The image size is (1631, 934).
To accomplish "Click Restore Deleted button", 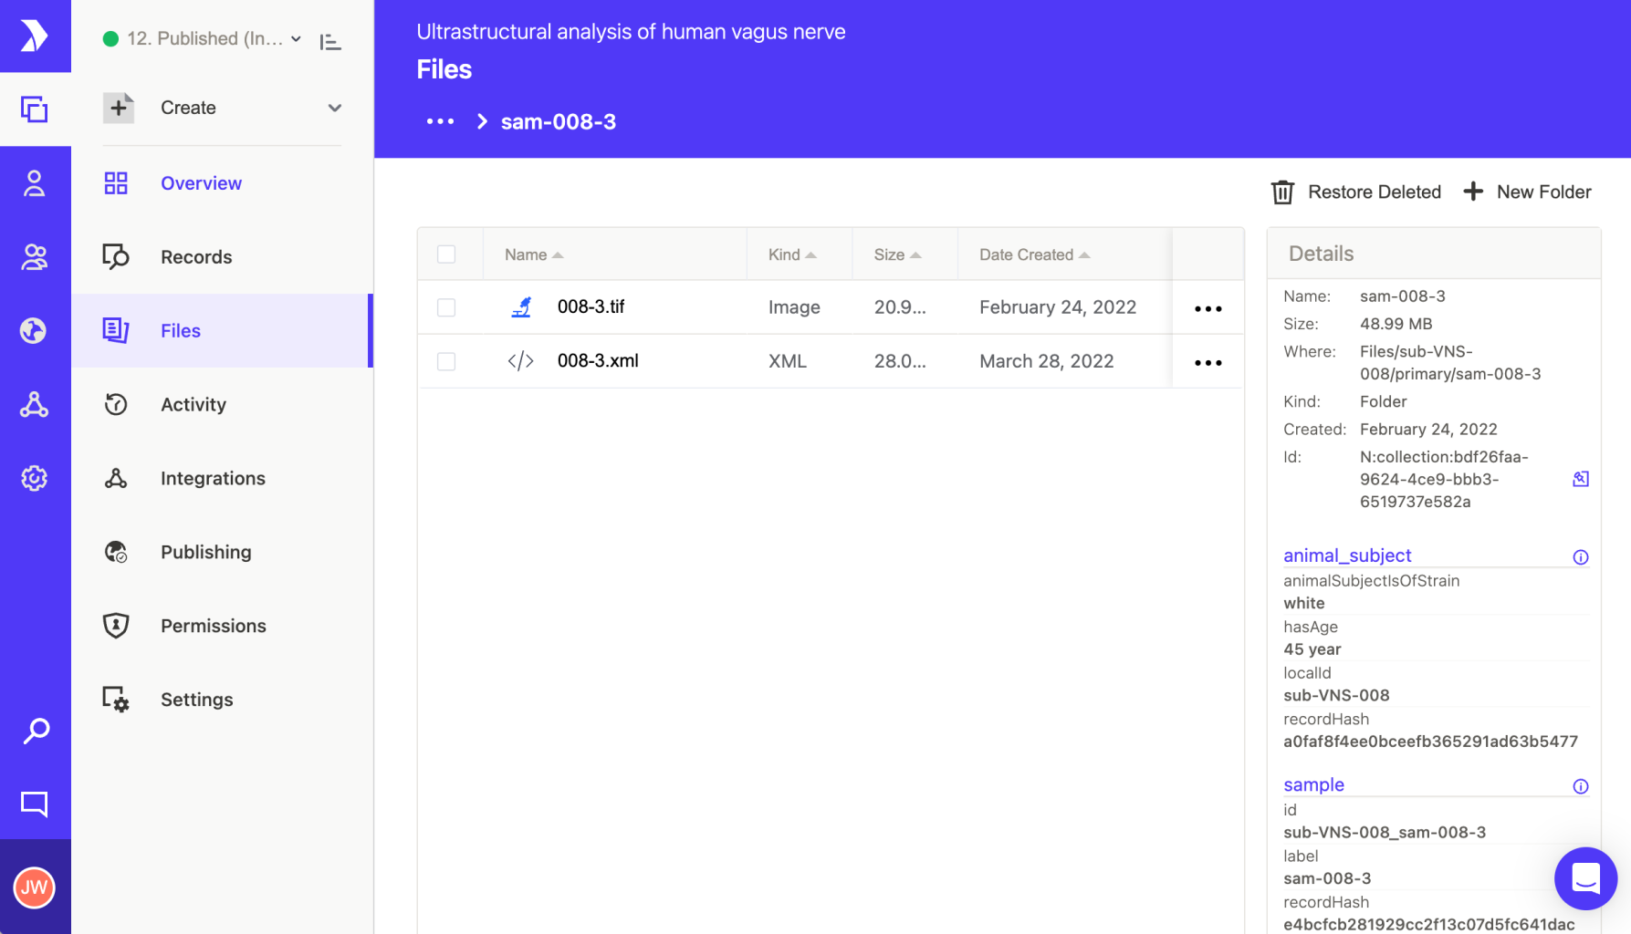I will 1356,192.
